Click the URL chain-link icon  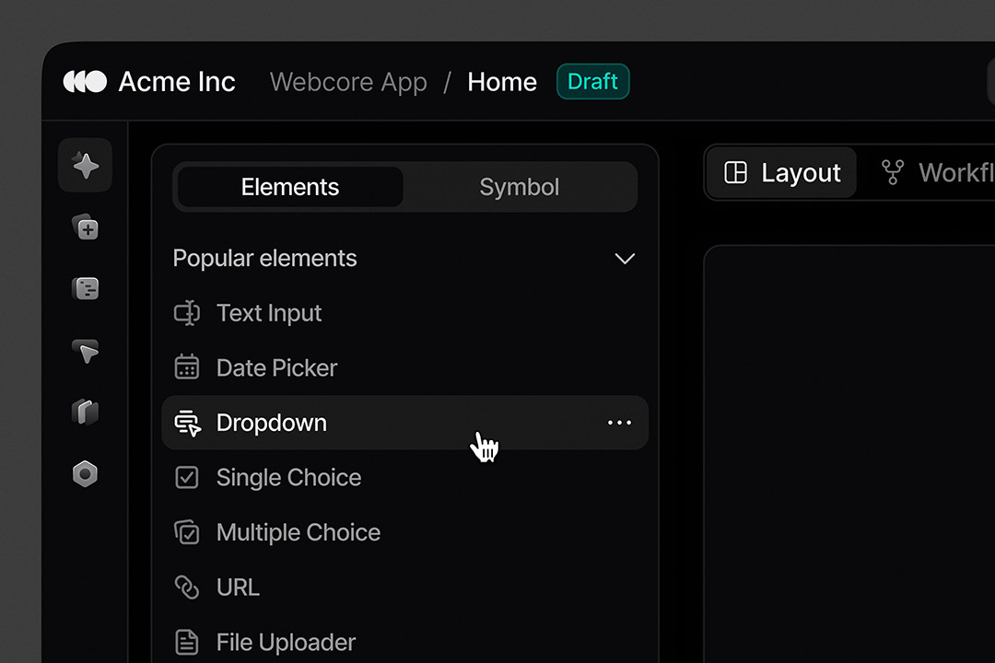pos(187,587)
